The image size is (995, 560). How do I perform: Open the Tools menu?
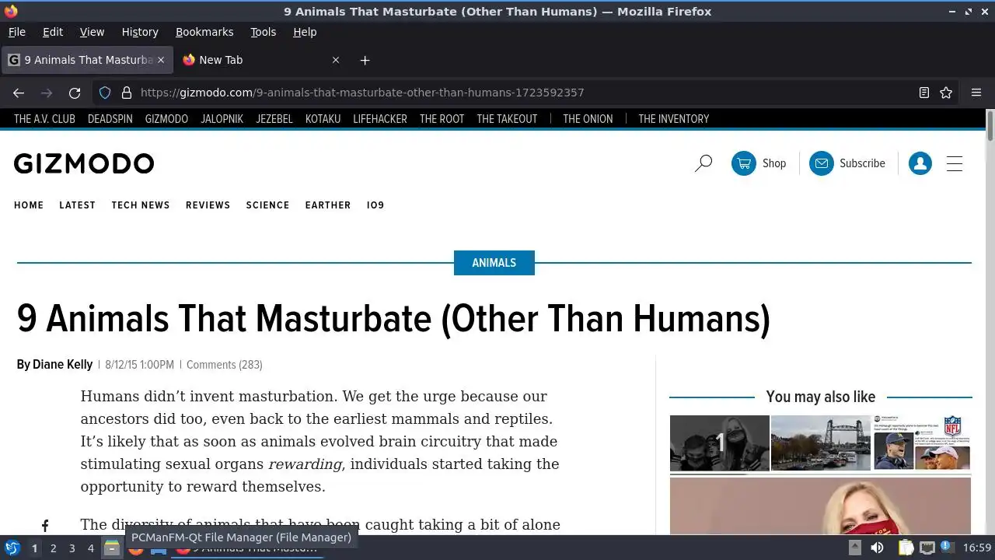tap(263, 32)
